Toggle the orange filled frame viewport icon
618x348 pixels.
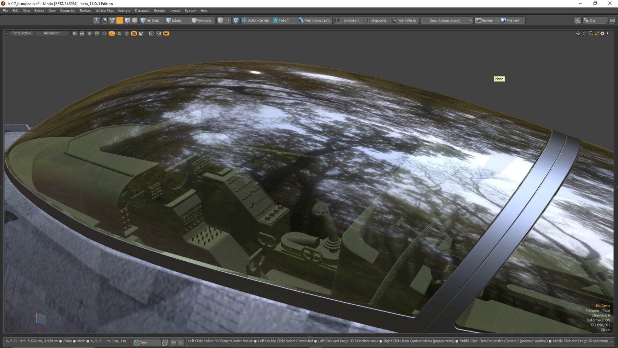click(166, 34)
